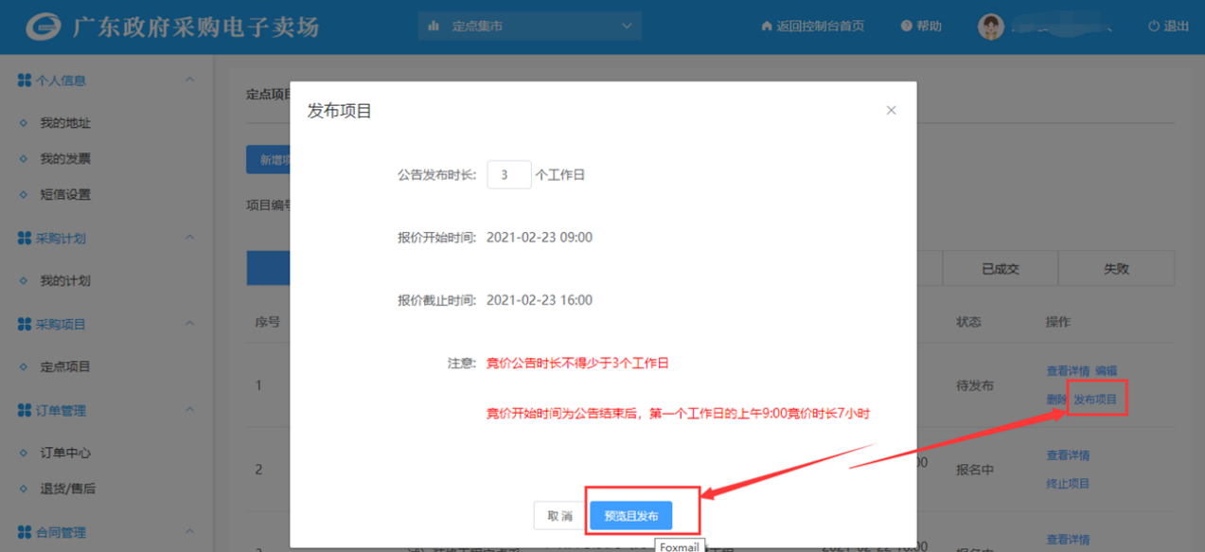The image size is (1205, 552).
Task: Select 我的发票 in the sidebar
Action: click(65, 159)
